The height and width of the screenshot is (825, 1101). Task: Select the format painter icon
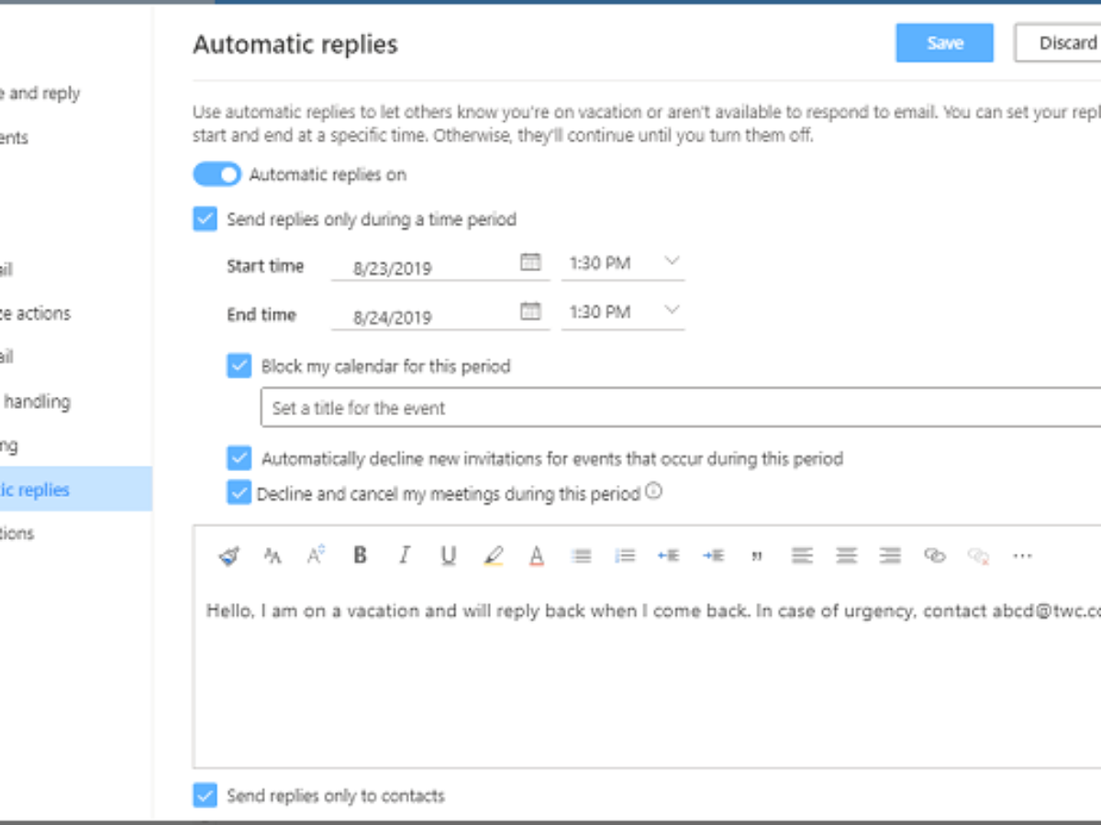pyautogui.click(x=228, y=555)
